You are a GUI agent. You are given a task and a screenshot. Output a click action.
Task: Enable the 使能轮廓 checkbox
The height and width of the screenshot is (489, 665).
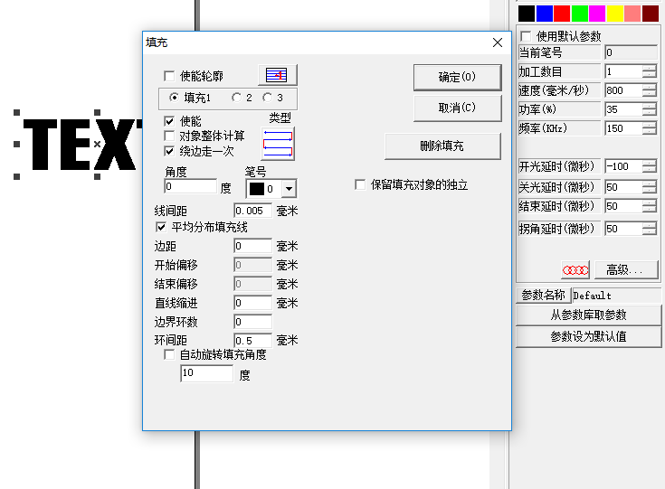169,76
